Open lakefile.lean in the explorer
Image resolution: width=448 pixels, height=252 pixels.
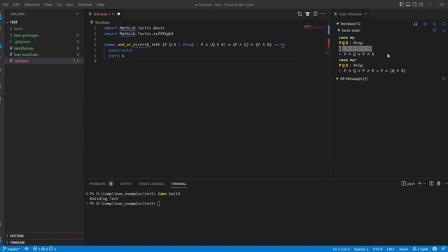pyautogui.click(x=24, y=48)
